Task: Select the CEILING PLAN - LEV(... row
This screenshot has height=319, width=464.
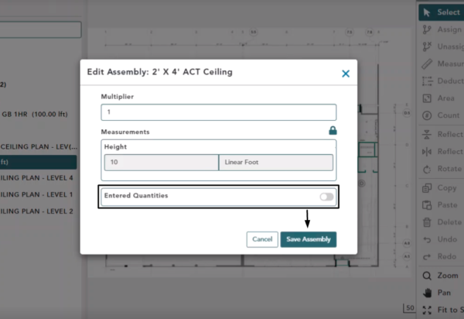Action: (39, 147)
